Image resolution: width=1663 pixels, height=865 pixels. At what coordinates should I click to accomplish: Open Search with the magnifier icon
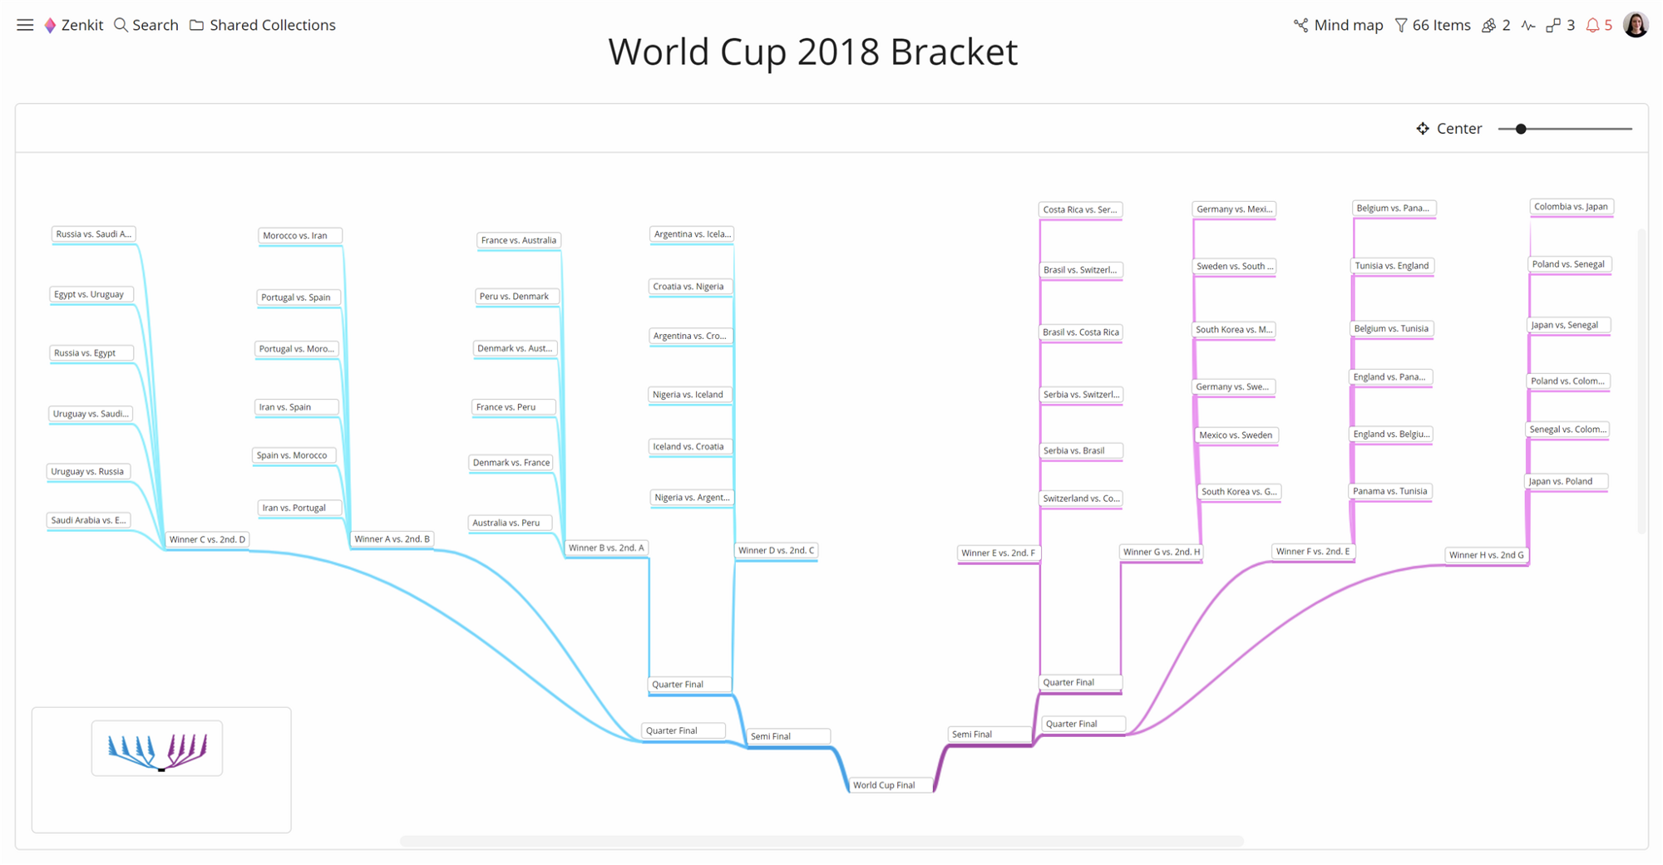coord(121,25)
